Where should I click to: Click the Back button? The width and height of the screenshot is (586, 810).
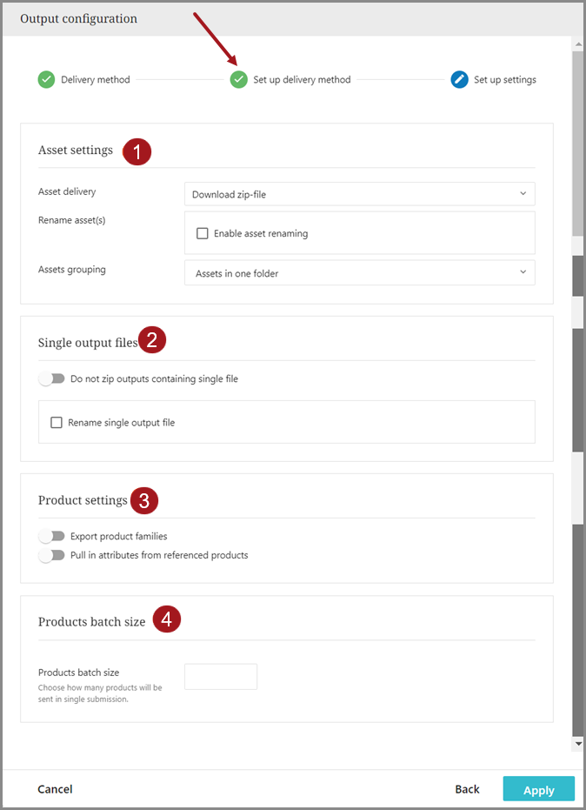pyautogui.click(x=467, y=789)
